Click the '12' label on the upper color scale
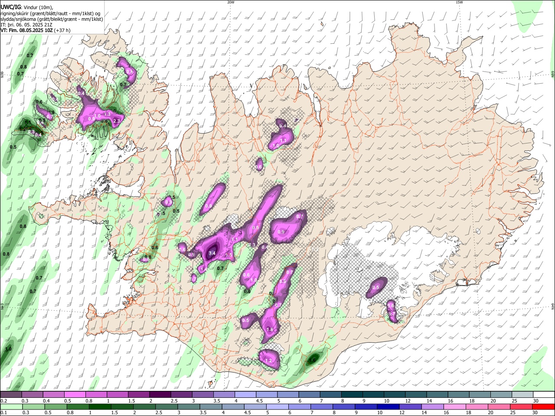The width and height of the screenshot is (555, 416). 408,401
